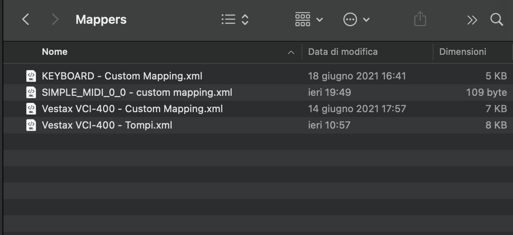
Task: Go back with the left chevron arrow
Action: (x=25, y=19)
